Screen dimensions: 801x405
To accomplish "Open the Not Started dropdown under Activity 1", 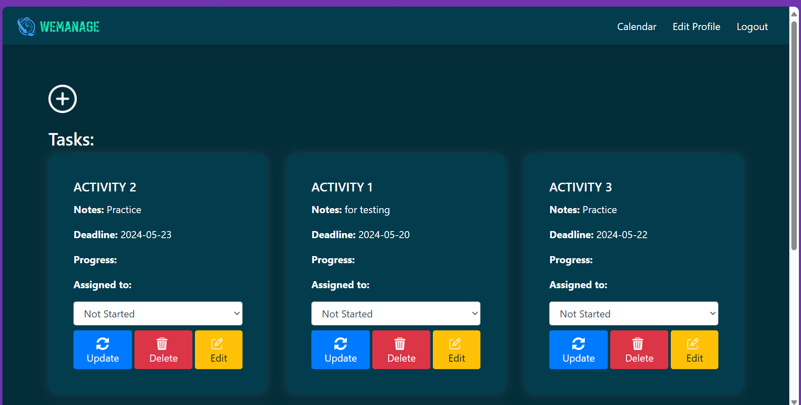I will [395, 313].
